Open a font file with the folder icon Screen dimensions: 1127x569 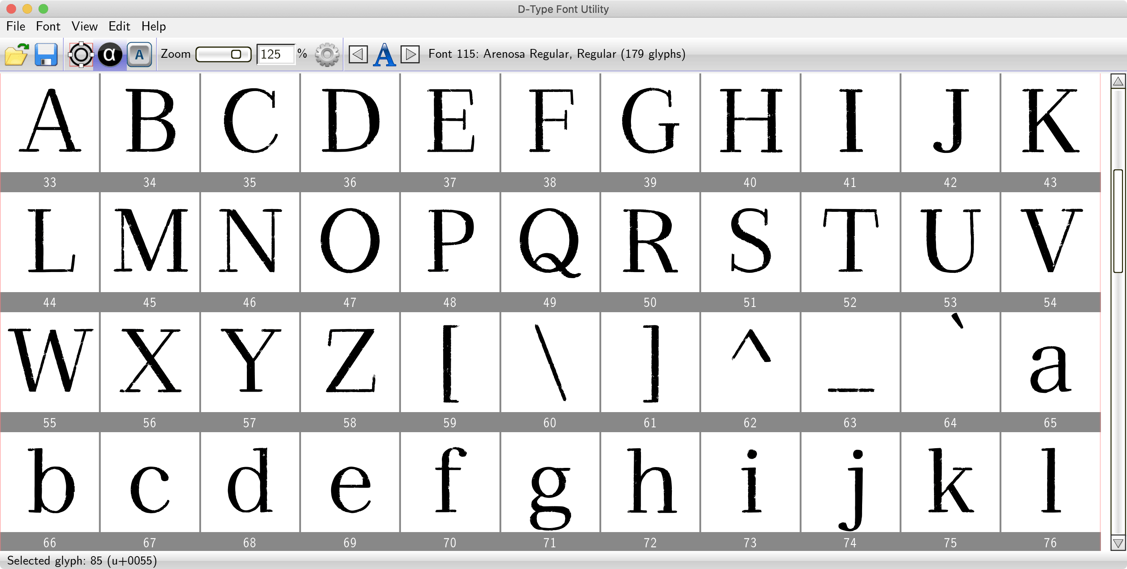[x=16, y=55]
